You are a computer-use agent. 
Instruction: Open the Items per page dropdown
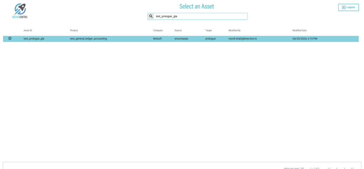point(302,168)
